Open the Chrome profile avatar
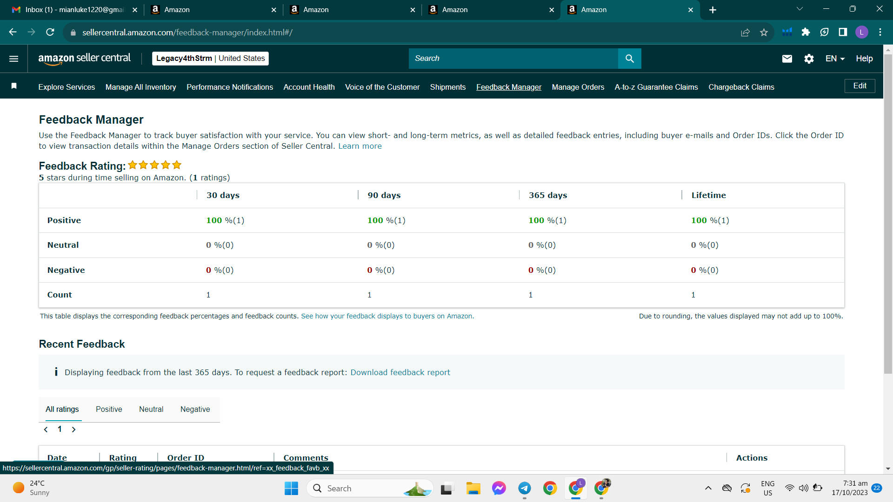 tap(862, 32)
